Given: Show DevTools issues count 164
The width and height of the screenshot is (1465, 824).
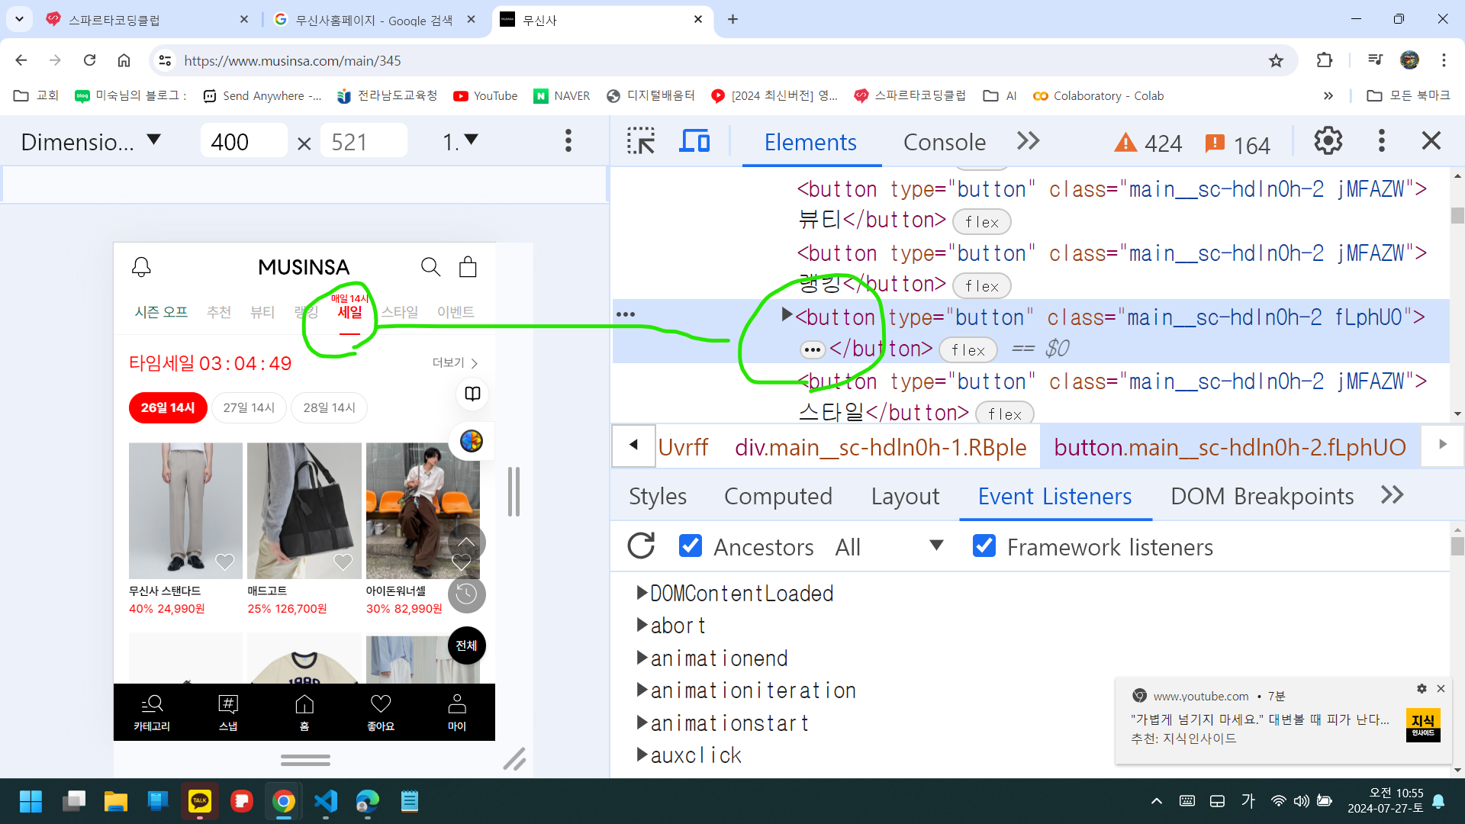Looking at the screenshot, I should point(1237,144).
